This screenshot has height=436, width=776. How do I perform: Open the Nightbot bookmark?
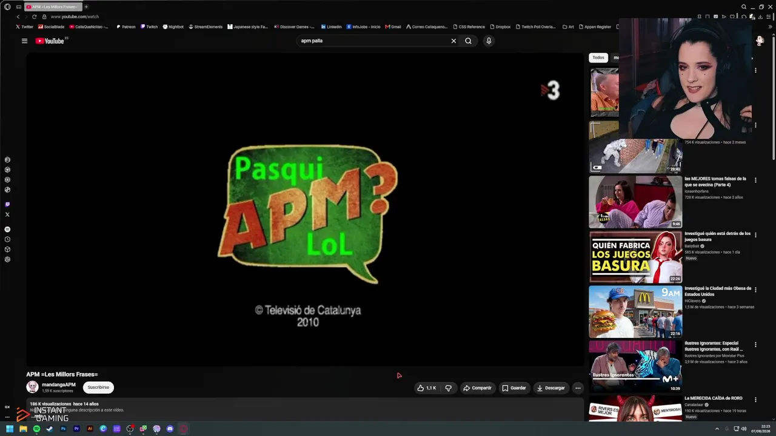(x=173, y=27)
